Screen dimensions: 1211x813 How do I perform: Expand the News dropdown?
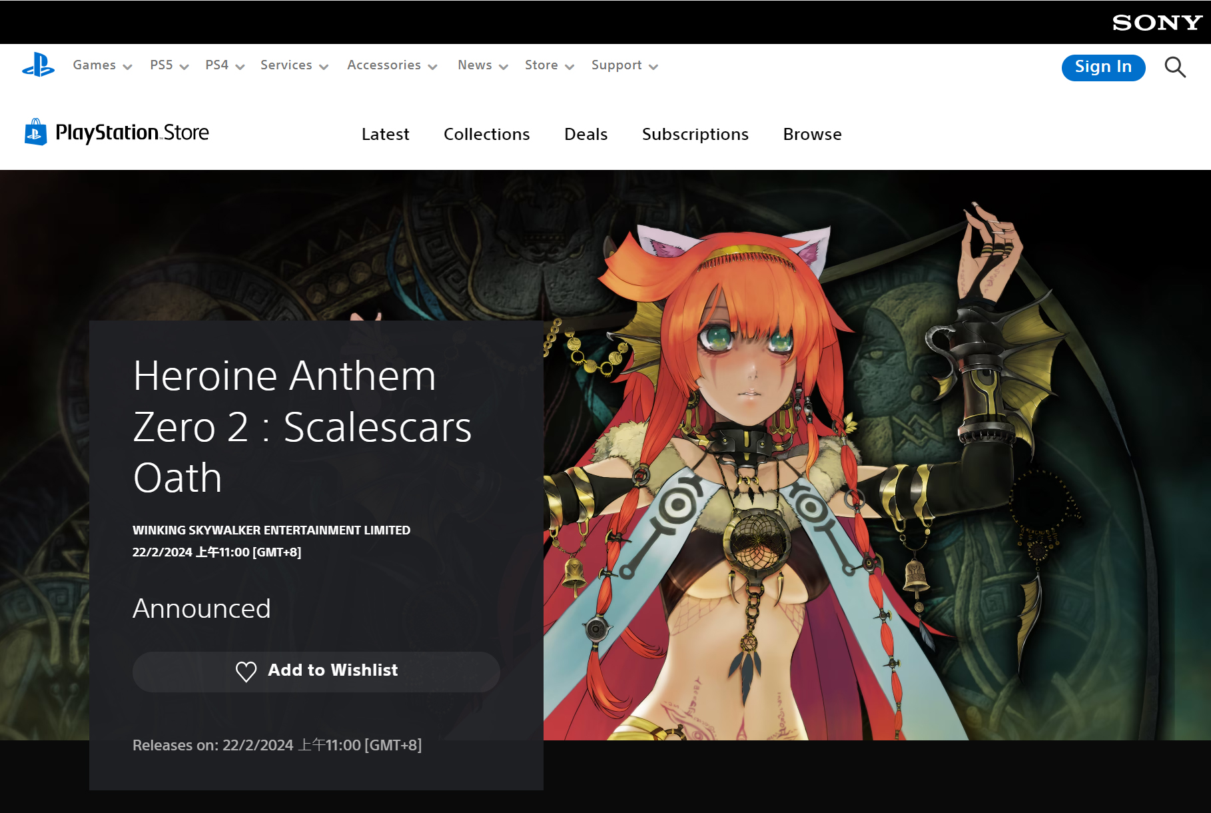tap(483, 65)
